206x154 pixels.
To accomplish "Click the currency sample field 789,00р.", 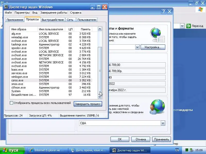I will point(137,71).
